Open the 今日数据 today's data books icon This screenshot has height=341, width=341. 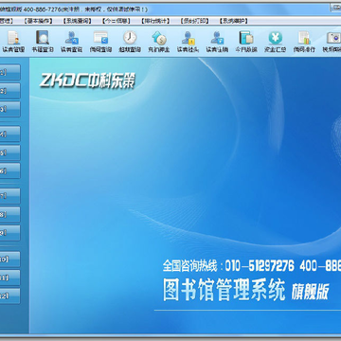(x=246, y=42)
